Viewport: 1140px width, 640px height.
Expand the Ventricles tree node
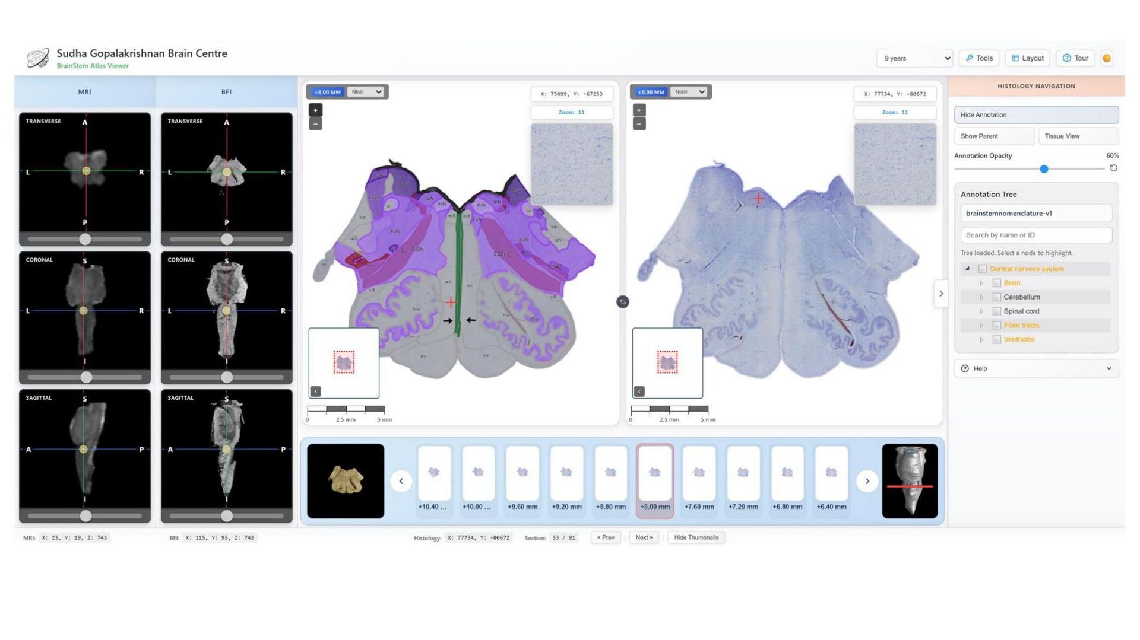[982, 340]
